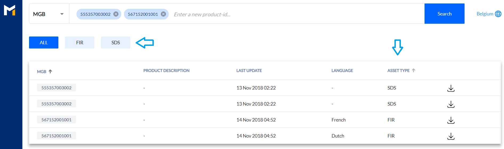Show ALL asset types
The width and height of the screenshot is (504, 149).
click(x=44, y=43)
